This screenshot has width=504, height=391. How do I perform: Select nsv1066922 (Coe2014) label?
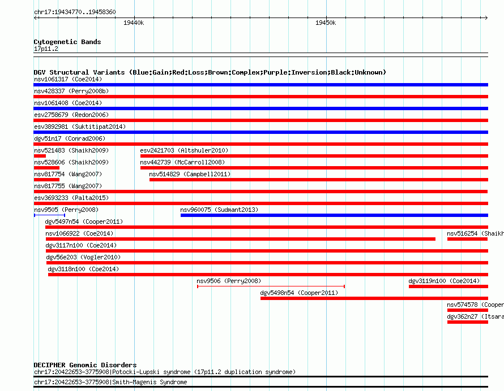79,233
